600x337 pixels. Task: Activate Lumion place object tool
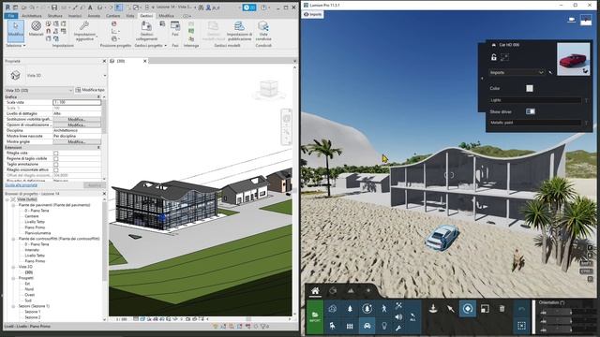coord(433,309)
